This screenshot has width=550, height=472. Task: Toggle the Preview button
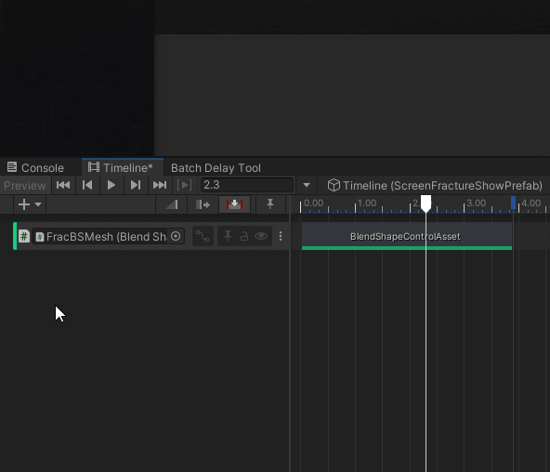pyautogui.click(x=25, y=185)
